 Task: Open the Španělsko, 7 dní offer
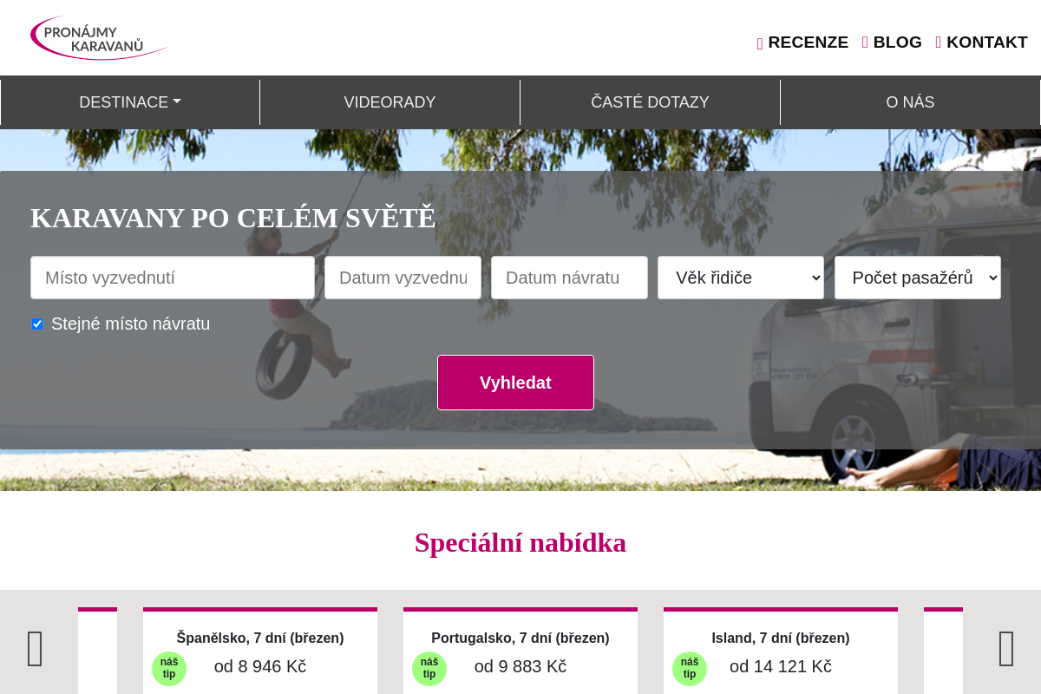260,638
